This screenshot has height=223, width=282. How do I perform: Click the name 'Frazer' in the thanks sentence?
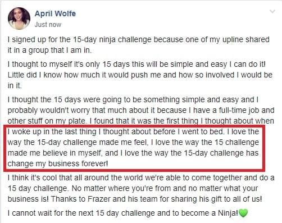99,199
